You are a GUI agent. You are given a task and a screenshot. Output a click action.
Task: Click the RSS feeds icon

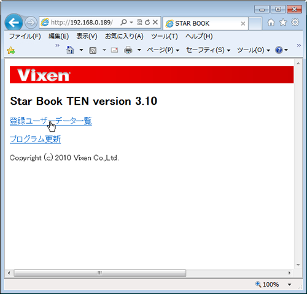(93, 50)
